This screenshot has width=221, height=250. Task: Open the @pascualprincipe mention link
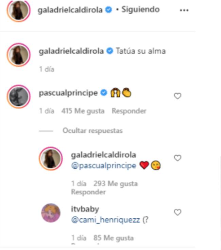(x=104, y=166)
